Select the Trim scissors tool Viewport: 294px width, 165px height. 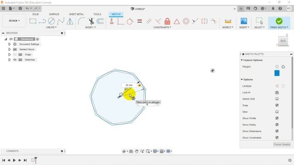click(x=91, y=21)
